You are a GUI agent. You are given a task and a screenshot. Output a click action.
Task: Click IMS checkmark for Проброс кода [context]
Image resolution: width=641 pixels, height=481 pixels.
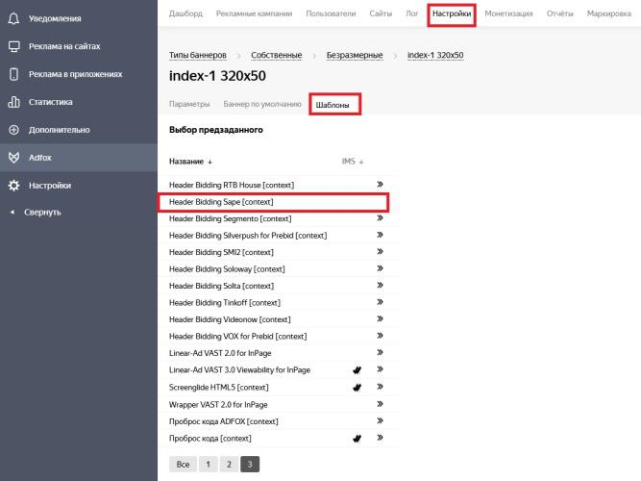(357, 439)
